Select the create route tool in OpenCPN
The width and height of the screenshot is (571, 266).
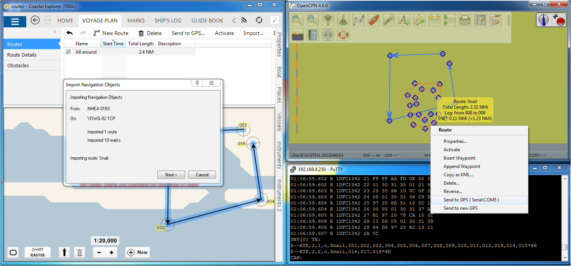point(358,20)
